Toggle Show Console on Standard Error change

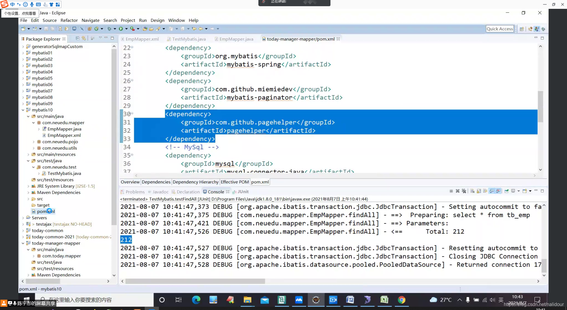498,191
